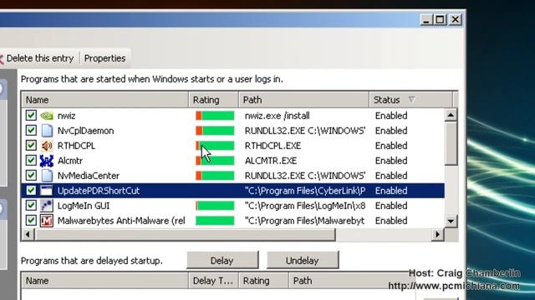
Task: Select the "UpdatePDRShortCut" entry name
Action: coord(99,191)
